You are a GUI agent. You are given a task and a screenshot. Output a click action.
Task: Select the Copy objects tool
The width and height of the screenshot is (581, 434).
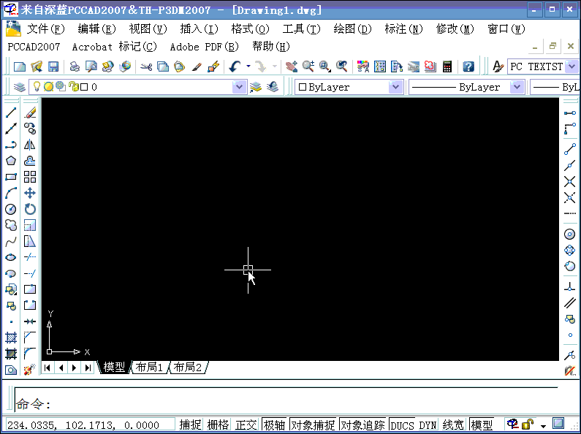[x=30, y=129]
